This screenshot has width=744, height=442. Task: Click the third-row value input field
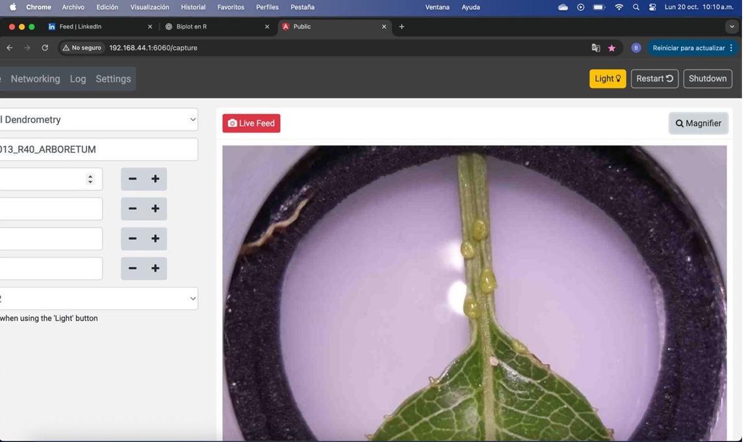[x=51, y=239]
